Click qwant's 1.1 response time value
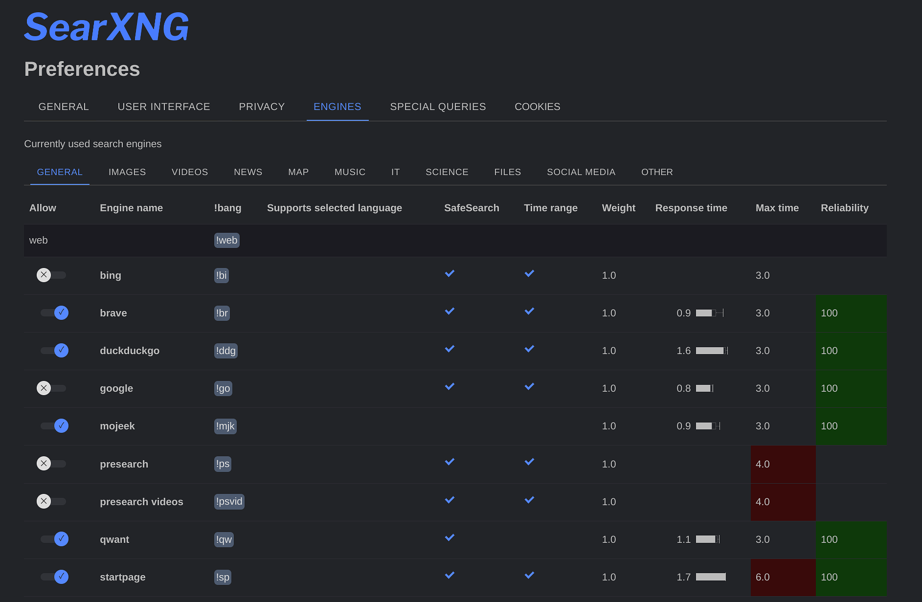 pos(683,539)
